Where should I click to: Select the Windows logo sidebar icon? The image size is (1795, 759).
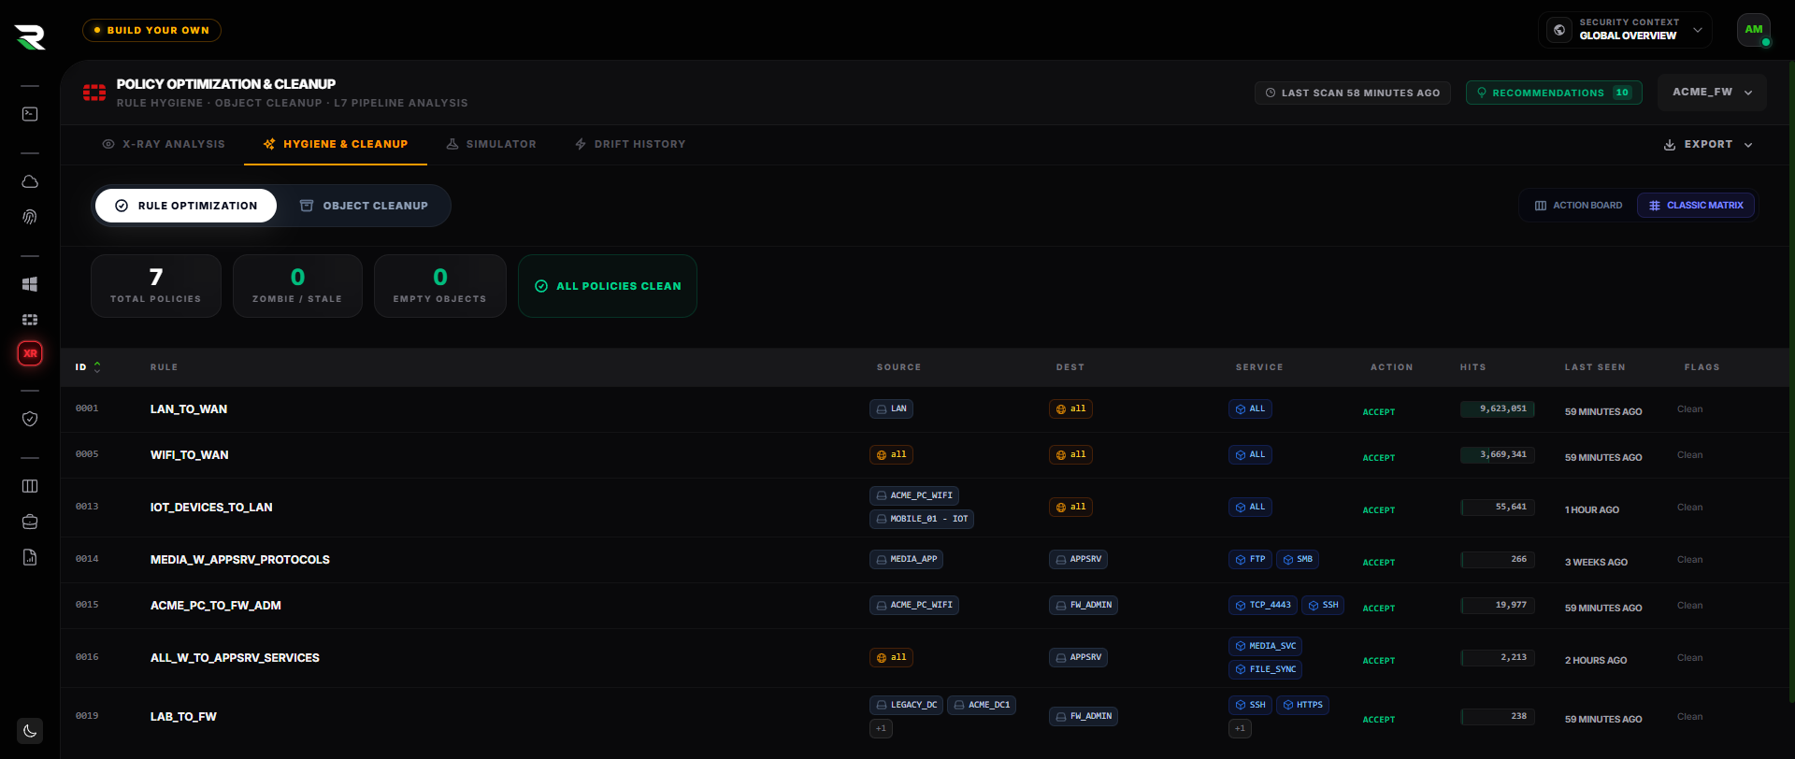click(30, 284)
